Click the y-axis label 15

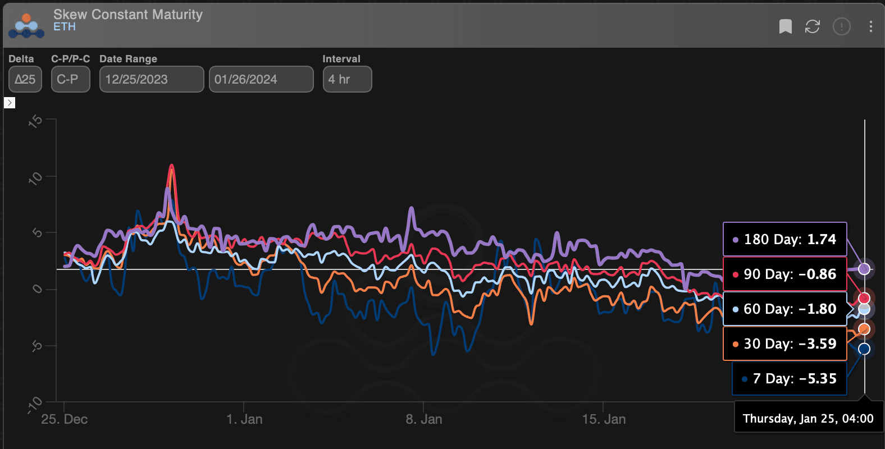pyautogui.click(x=35, y=121)
